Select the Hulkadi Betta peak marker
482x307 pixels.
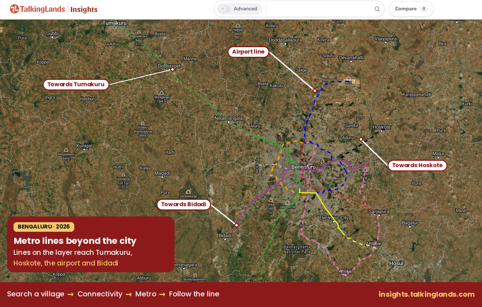click(x=238, y=26)
